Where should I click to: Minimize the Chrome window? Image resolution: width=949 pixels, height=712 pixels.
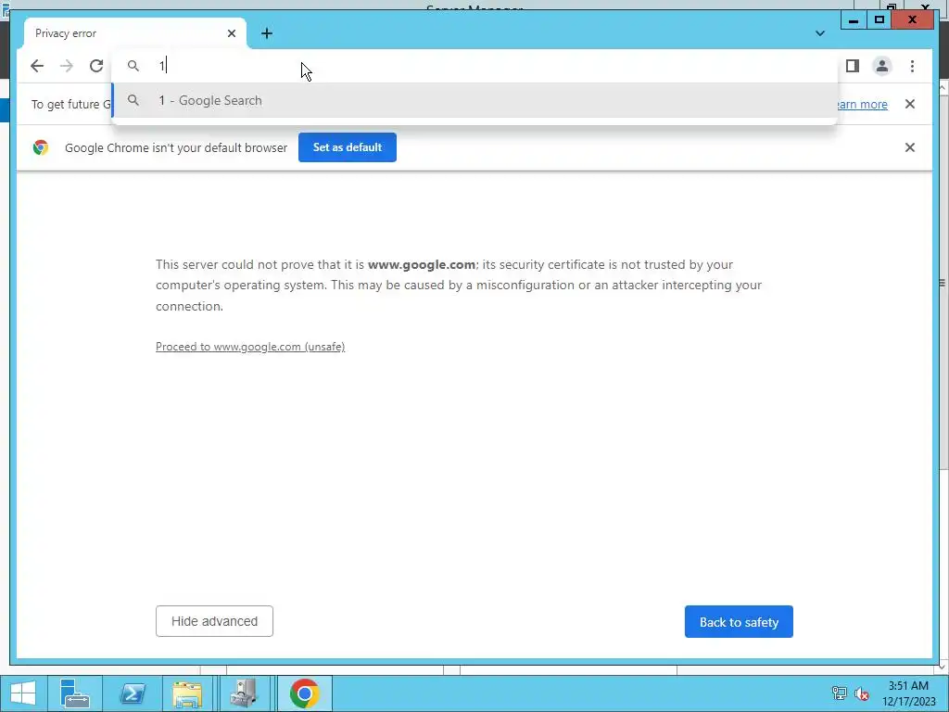pos(854,20)
